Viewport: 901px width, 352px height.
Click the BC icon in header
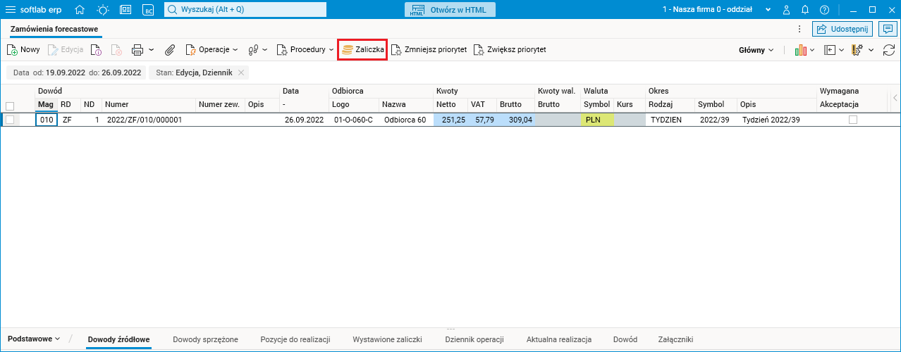click(x=148, y=10)
